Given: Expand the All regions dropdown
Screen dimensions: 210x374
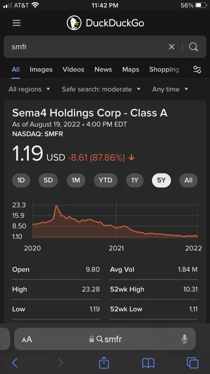Looking at the screenshot, I should [29, 90].
